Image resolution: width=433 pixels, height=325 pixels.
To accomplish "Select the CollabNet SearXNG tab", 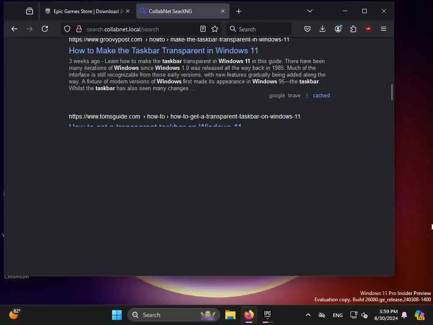I will [183, 11].
